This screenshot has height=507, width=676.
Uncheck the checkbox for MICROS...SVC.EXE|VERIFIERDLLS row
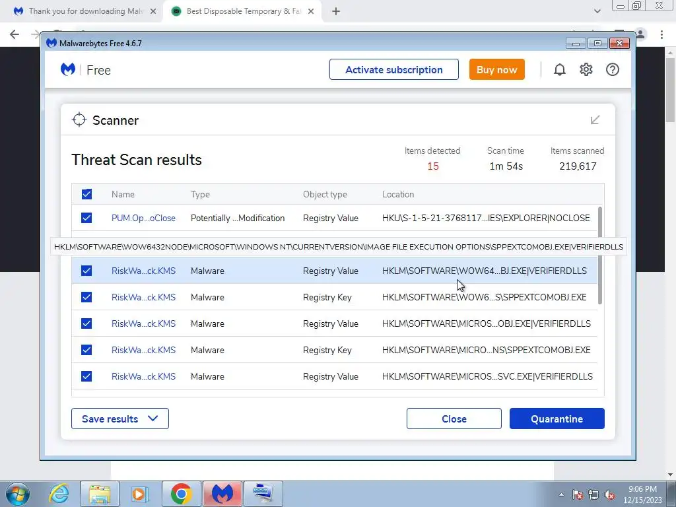(86, 376)
